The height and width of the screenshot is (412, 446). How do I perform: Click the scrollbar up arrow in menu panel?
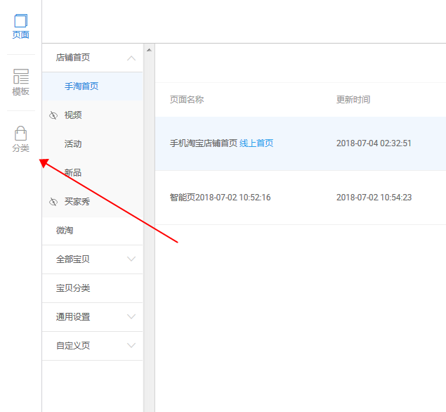tap(148, 49)
